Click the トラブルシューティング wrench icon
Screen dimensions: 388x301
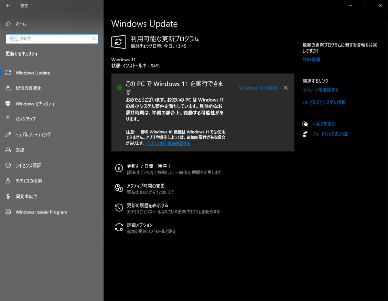click(8, 134)
